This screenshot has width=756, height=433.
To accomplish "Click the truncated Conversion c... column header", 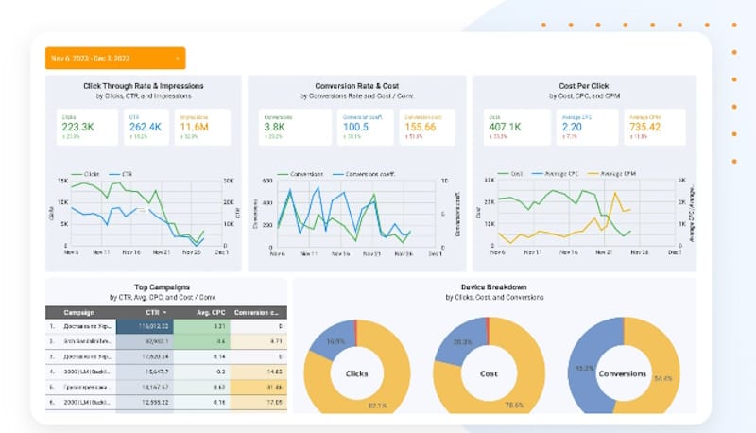I will point(256,312).
